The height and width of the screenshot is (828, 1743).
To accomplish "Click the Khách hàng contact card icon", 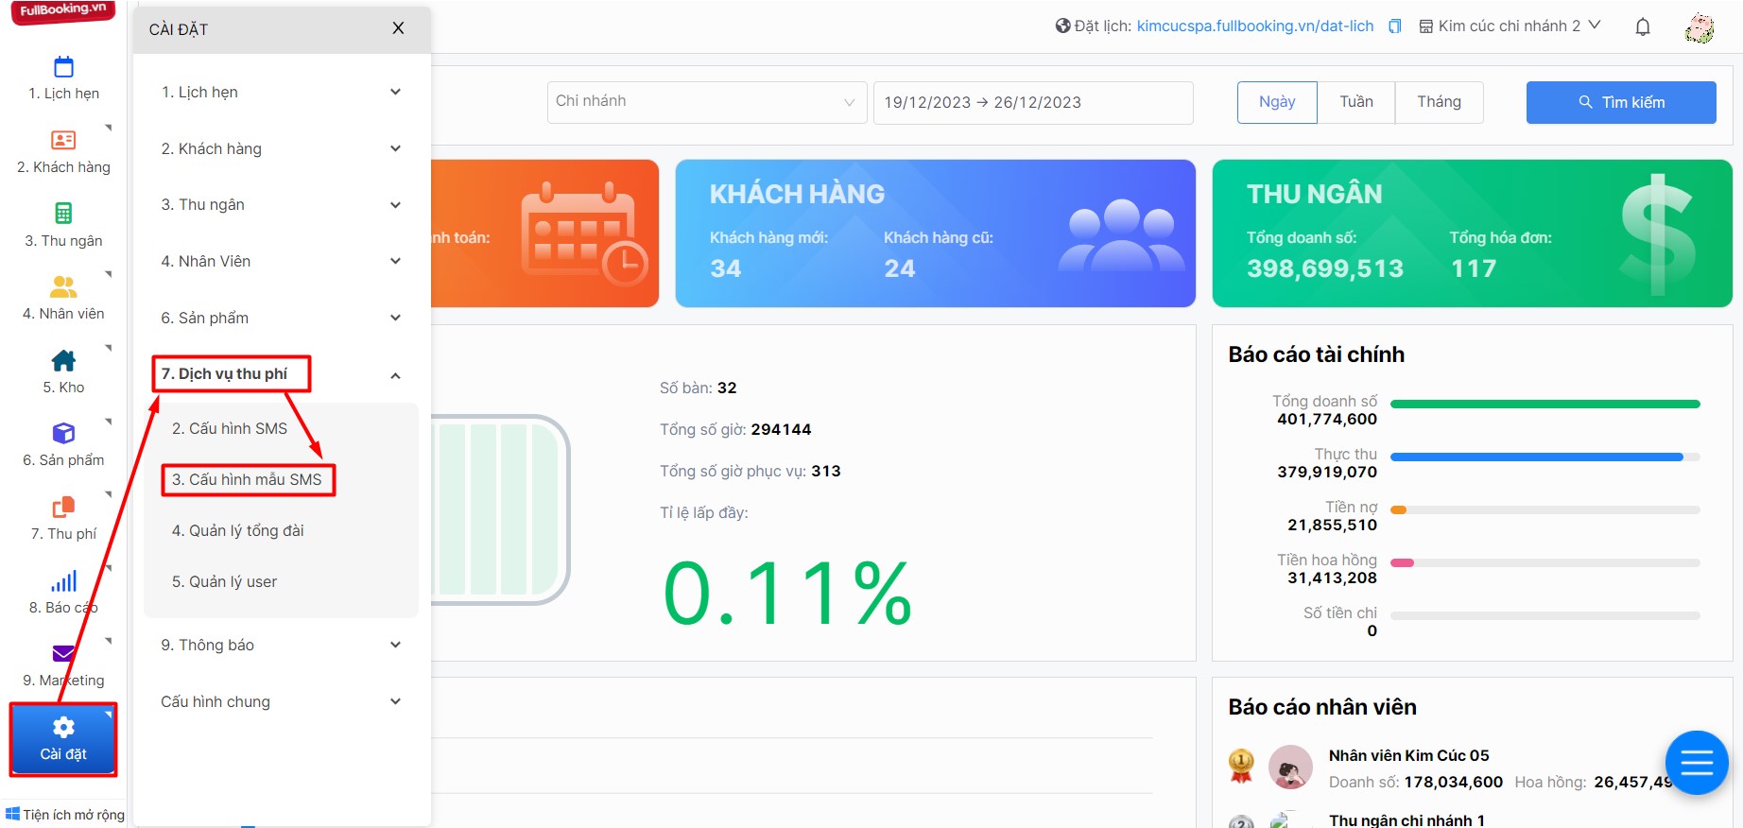I will pos(63,140).
